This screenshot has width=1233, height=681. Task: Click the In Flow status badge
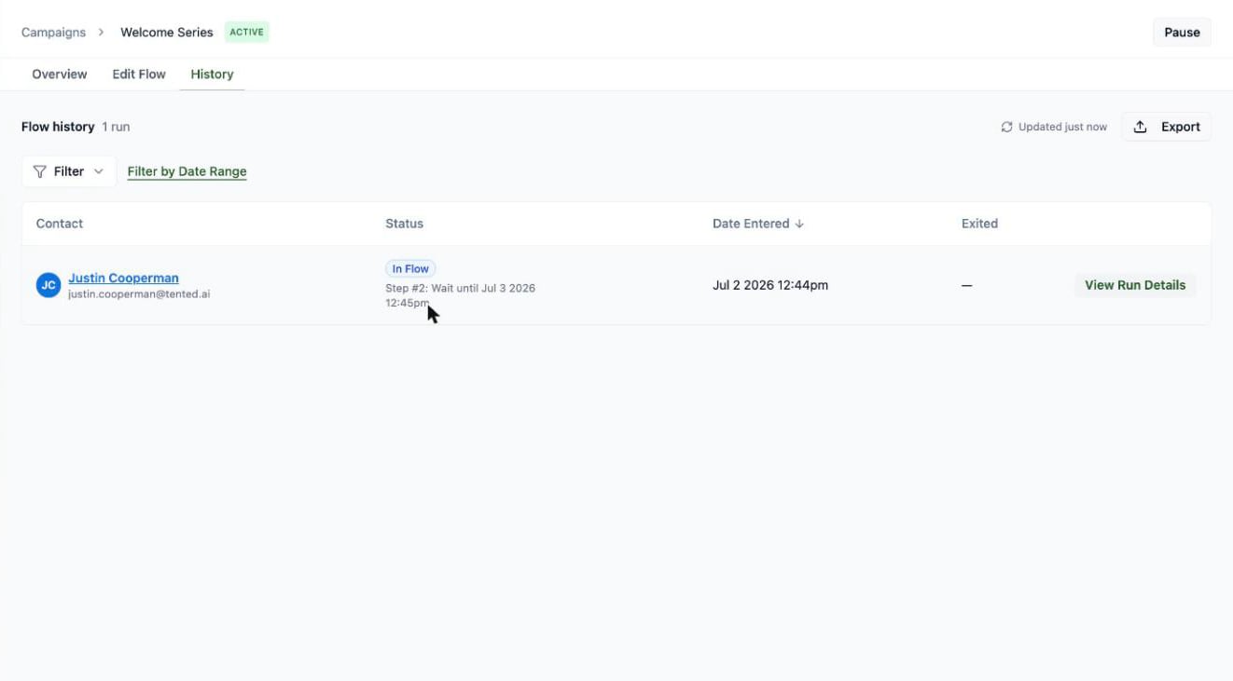[x=410, y=268]
